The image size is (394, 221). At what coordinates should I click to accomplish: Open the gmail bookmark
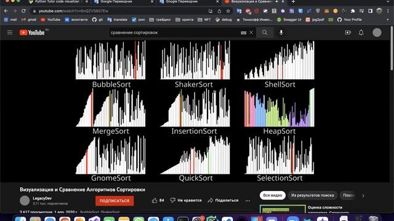pyautogui.click(x=29, y=20)
